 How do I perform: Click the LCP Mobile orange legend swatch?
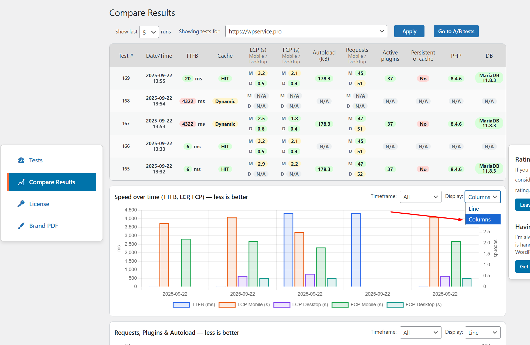point(227,305)
